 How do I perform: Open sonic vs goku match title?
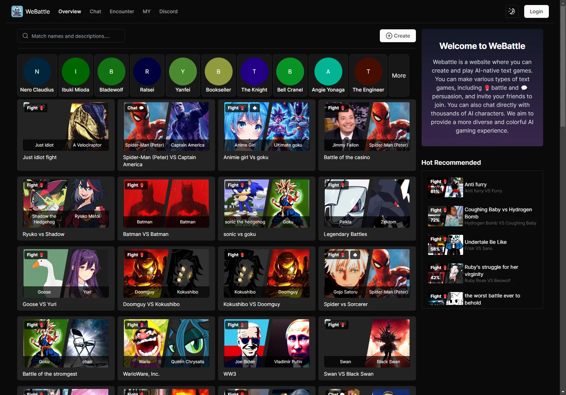click(x=239, y=234)
